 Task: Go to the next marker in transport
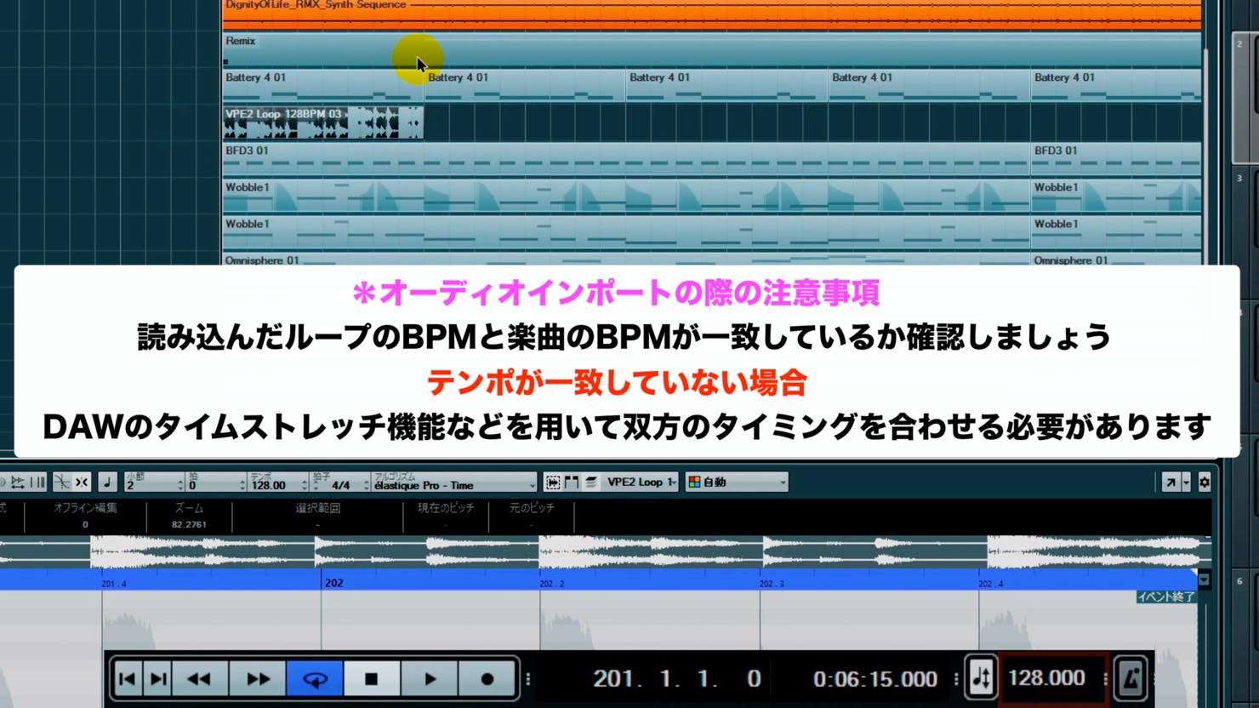pyautogui.click(x=158, y=679)
